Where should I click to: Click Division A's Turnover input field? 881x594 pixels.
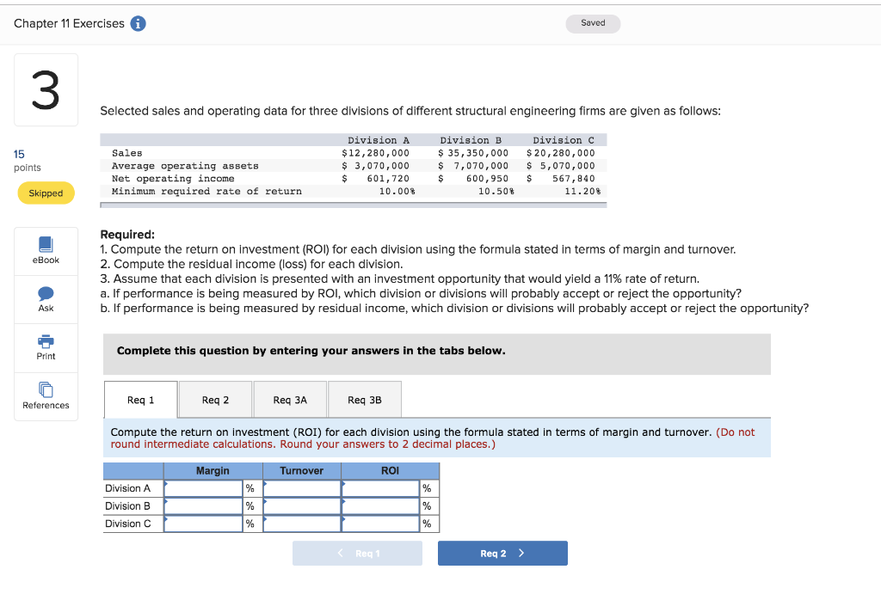click(x=302, y=487)
